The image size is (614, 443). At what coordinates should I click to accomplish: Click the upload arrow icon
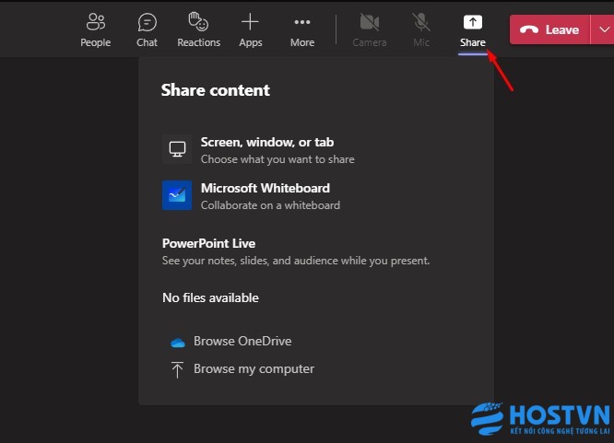pos(177,369)
